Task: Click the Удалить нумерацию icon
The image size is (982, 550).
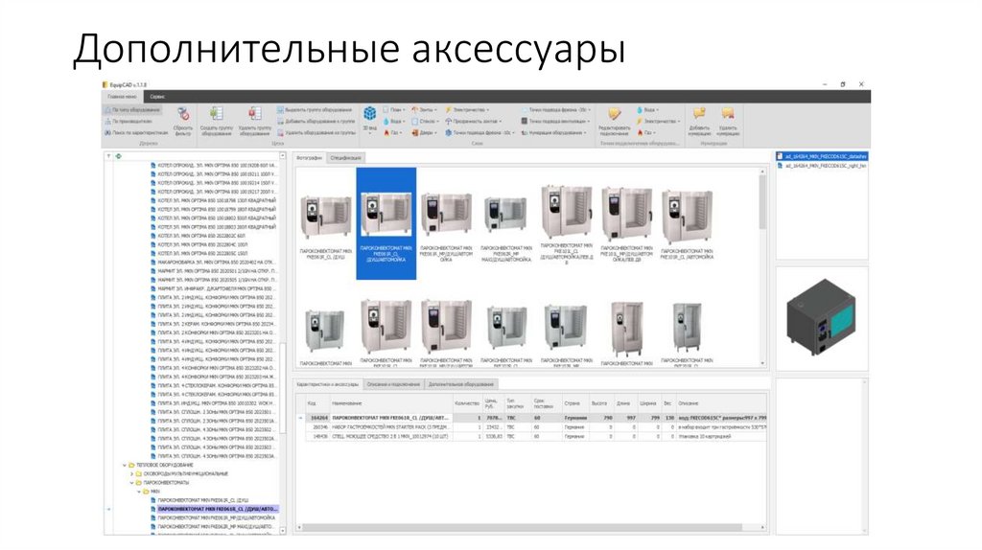Action: tap(728, 113)
